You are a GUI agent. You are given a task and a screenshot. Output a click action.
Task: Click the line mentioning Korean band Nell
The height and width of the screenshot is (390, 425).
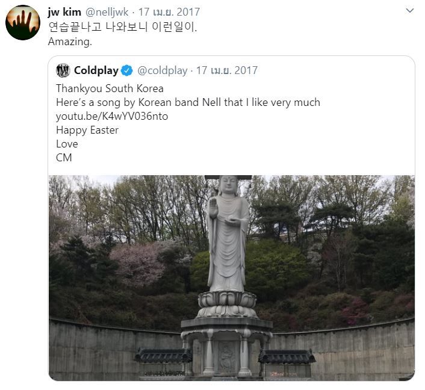188,102
